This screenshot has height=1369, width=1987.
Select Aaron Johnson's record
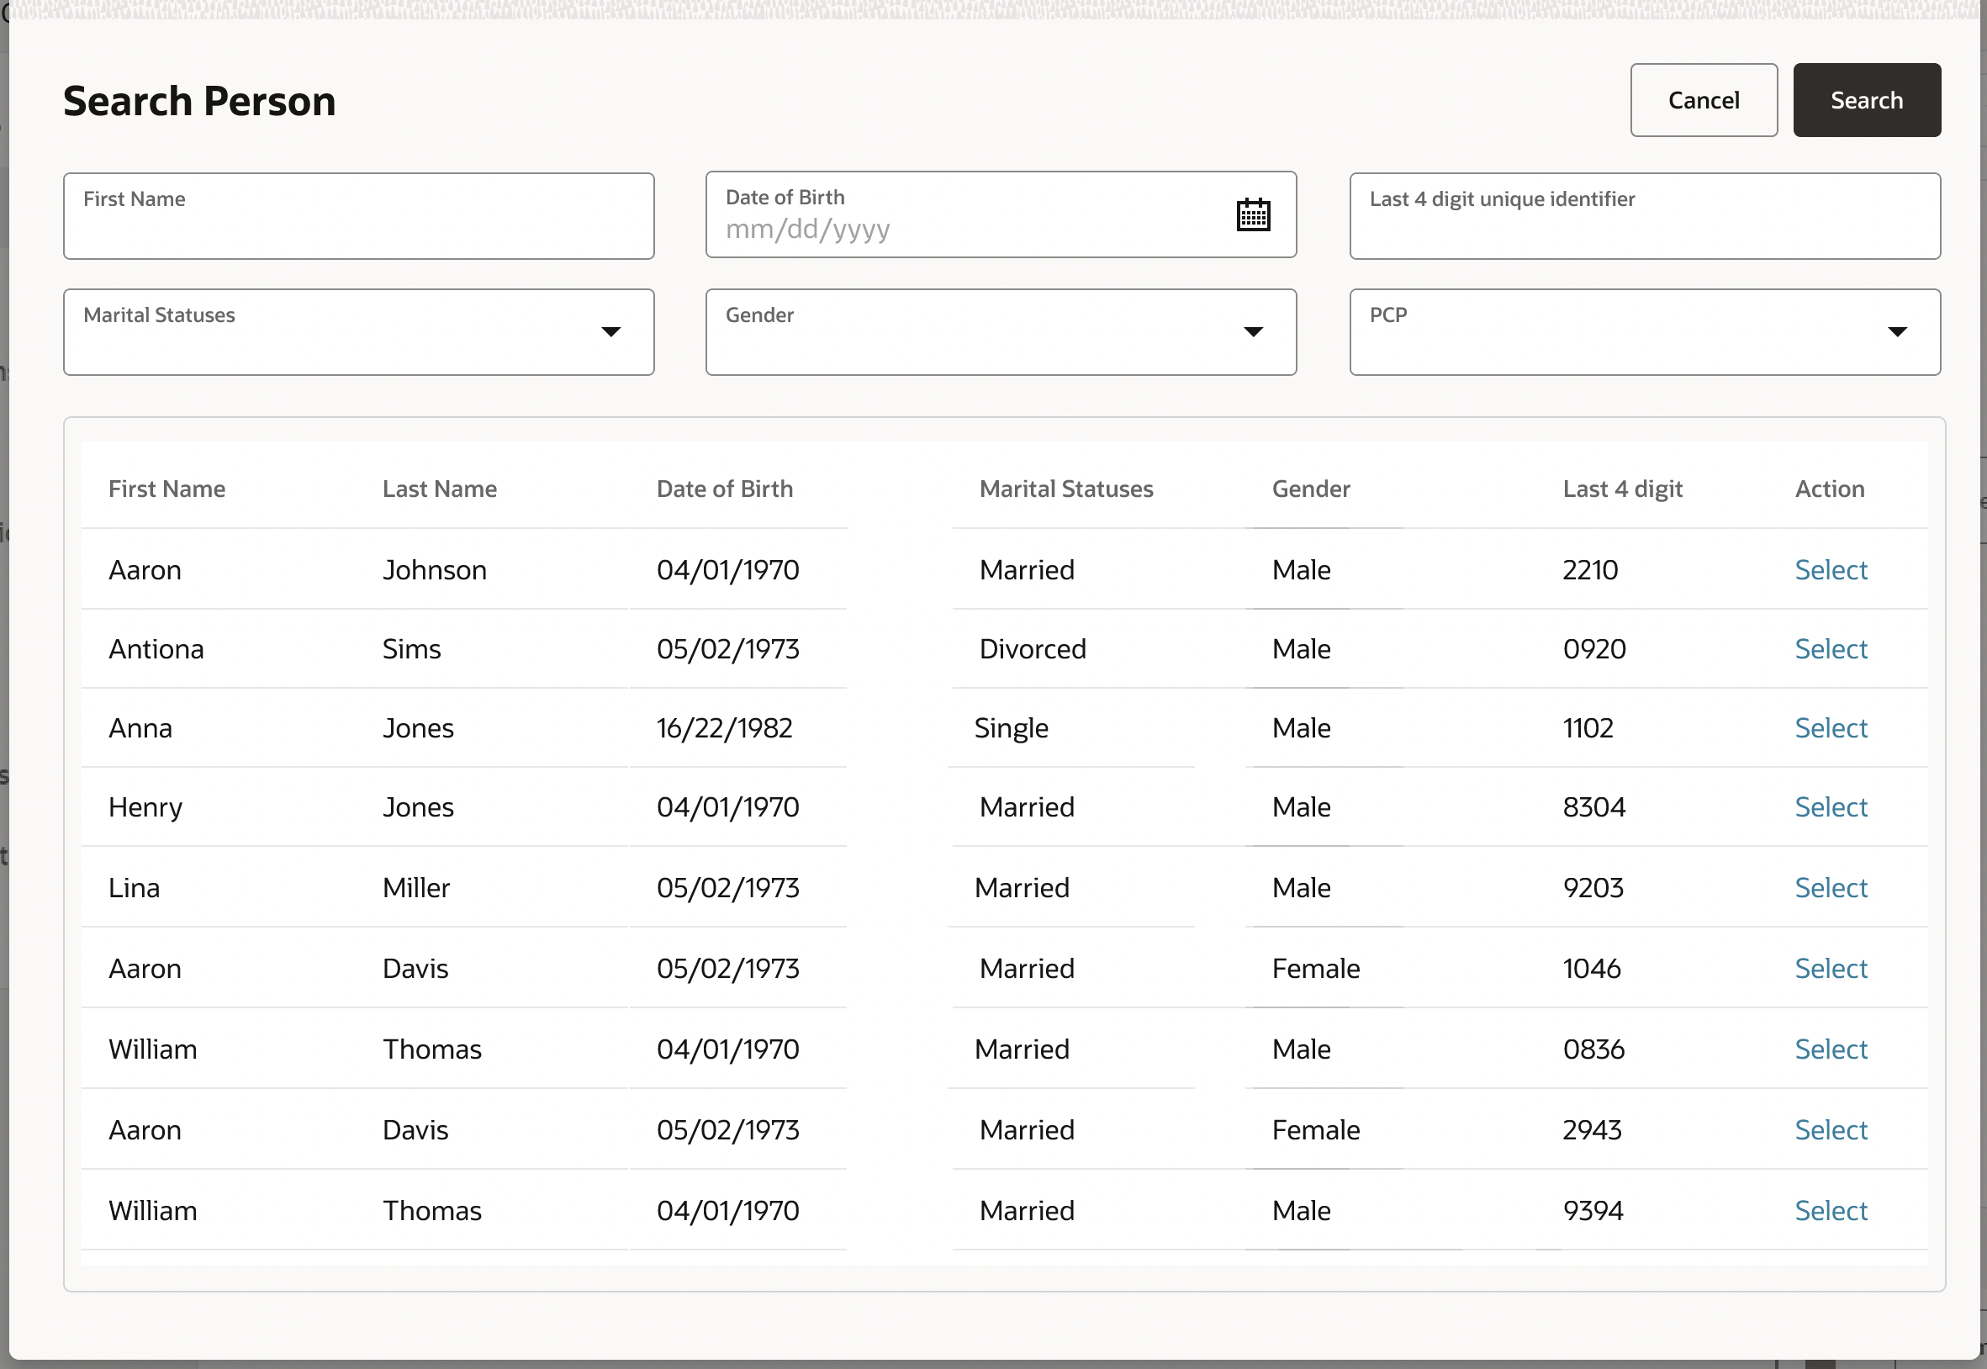(1830, 570)
